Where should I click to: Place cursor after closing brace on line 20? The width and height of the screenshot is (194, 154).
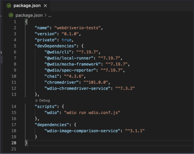28,143
